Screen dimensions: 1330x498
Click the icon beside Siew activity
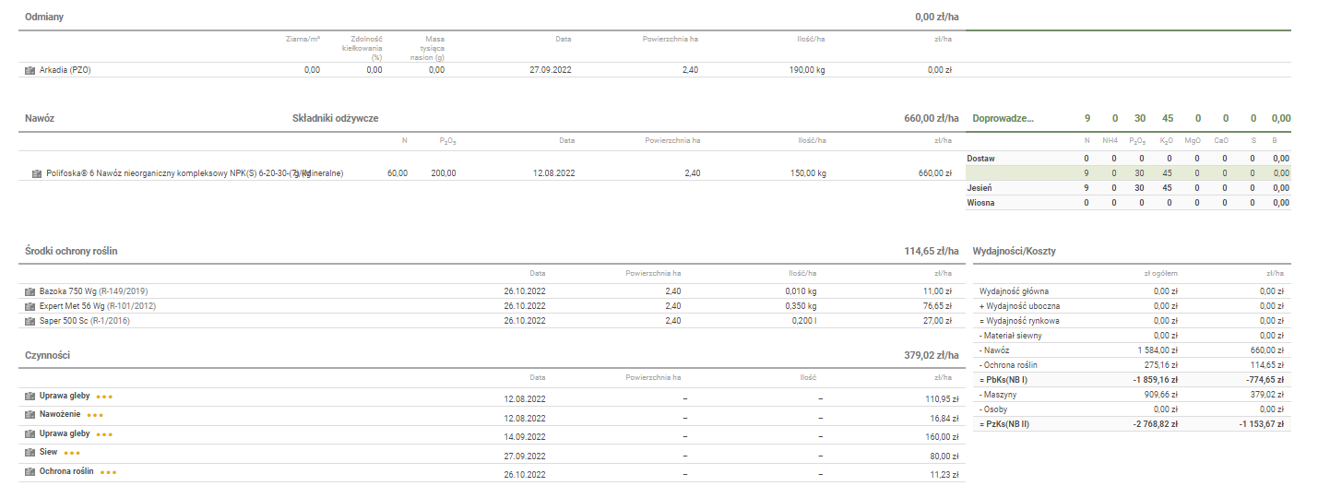(x=30, y=453)
